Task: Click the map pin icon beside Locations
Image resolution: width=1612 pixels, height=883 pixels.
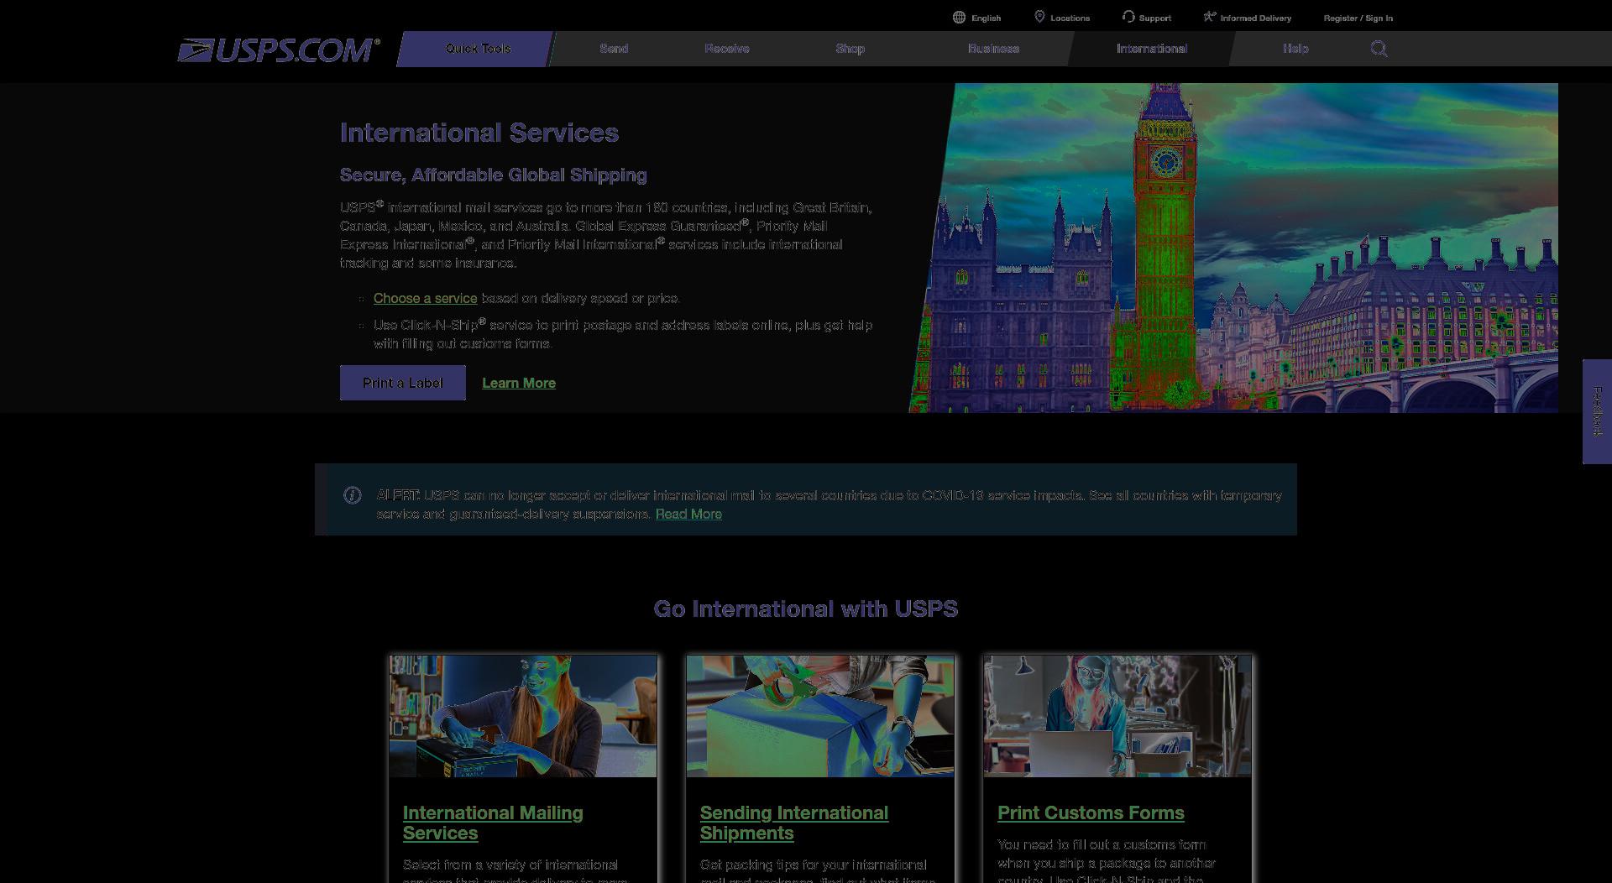Action: [1039, 17]
